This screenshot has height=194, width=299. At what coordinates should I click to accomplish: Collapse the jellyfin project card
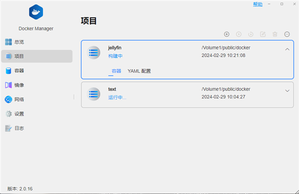tap(287, 50)
